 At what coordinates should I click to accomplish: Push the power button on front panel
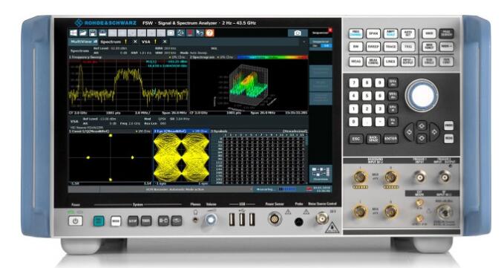tap(76, 220)
